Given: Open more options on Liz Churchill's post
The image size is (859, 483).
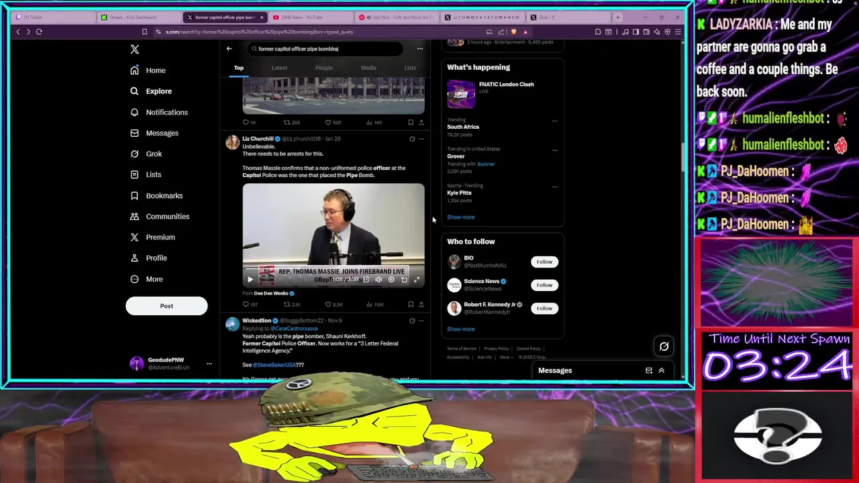Looking at the screenshot, I should [421, 139].
